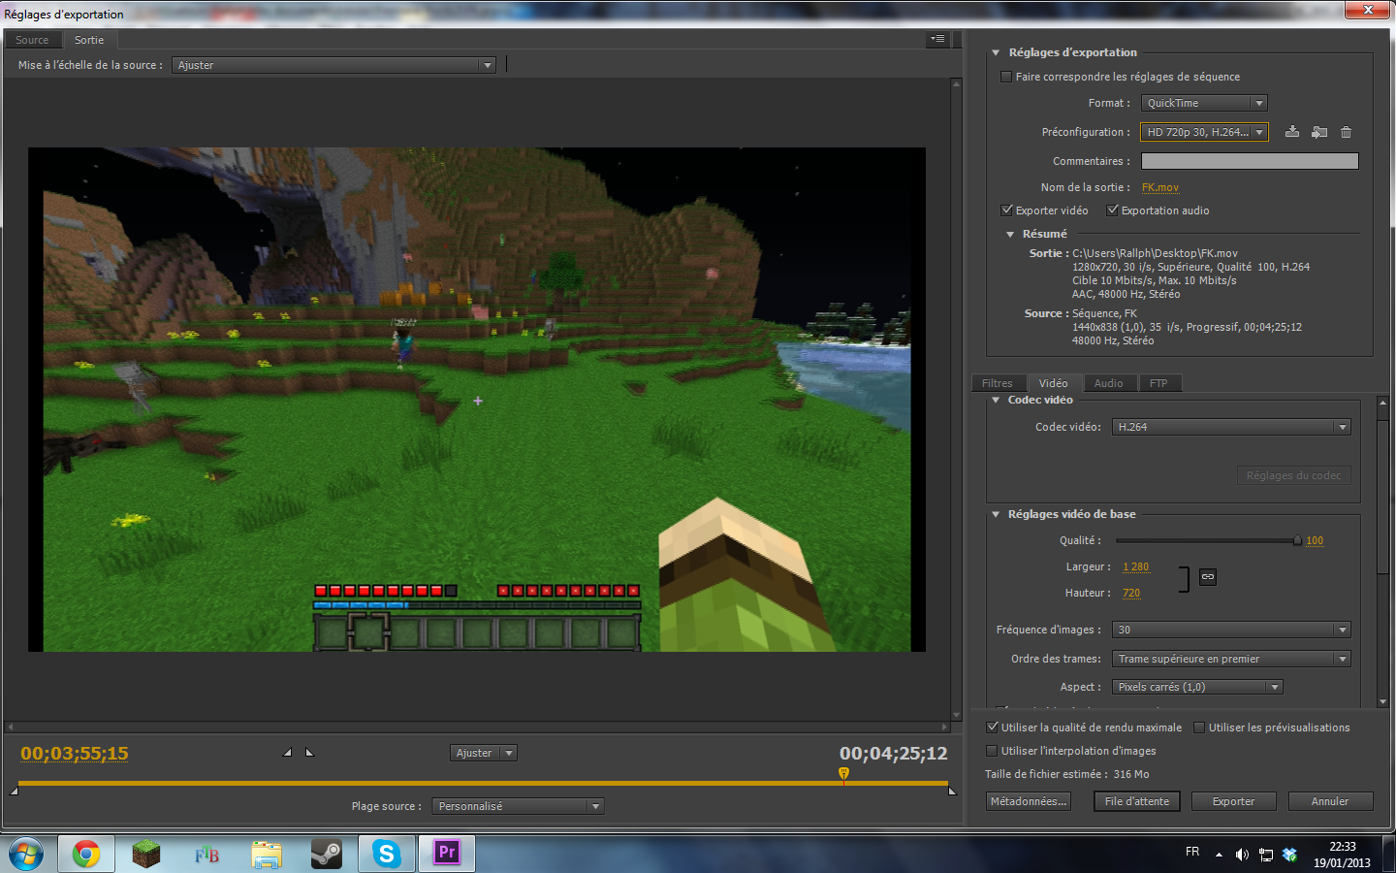
Task: Send the export to File d'attente
Action: pyautogui.click(x=1137, y=801)
